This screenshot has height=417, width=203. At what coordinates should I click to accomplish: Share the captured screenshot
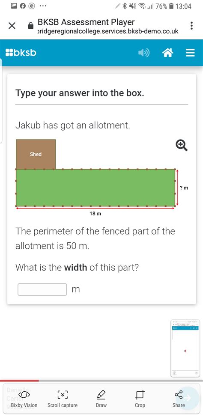(179, 399)
